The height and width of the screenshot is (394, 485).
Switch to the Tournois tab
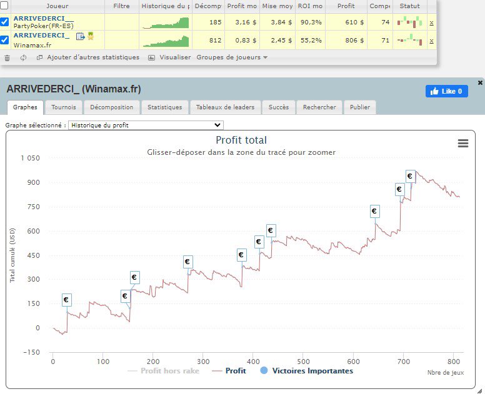tap(63, 107)
